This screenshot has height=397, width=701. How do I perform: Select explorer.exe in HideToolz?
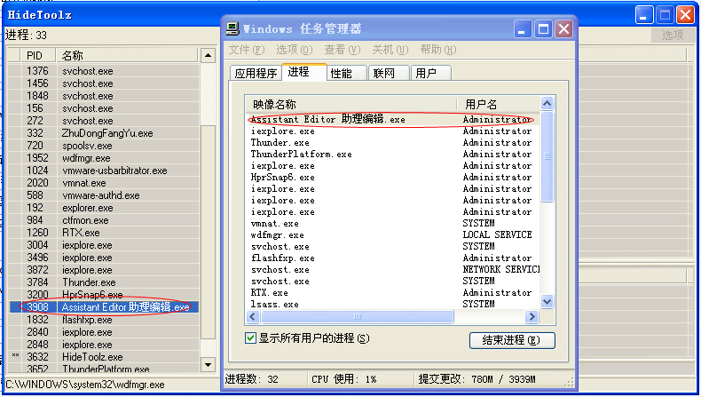(x=104, y=208)
